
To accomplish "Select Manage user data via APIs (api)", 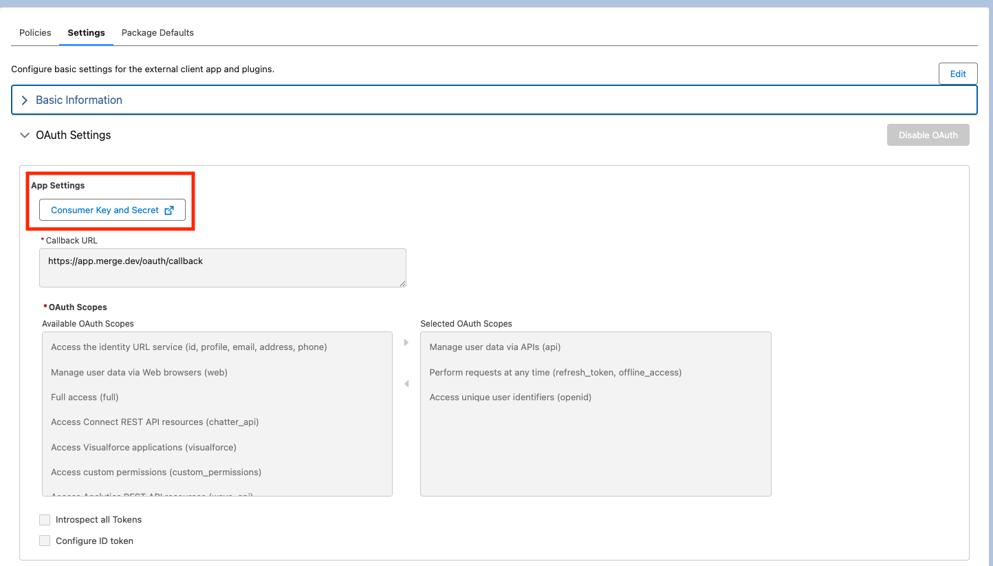I will point(500,347).
